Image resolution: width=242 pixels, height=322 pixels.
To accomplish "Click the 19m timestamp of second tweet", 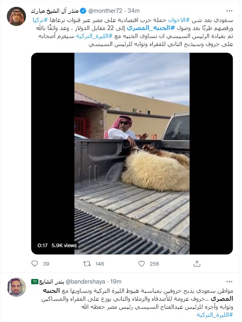I will tap(116, 281).
